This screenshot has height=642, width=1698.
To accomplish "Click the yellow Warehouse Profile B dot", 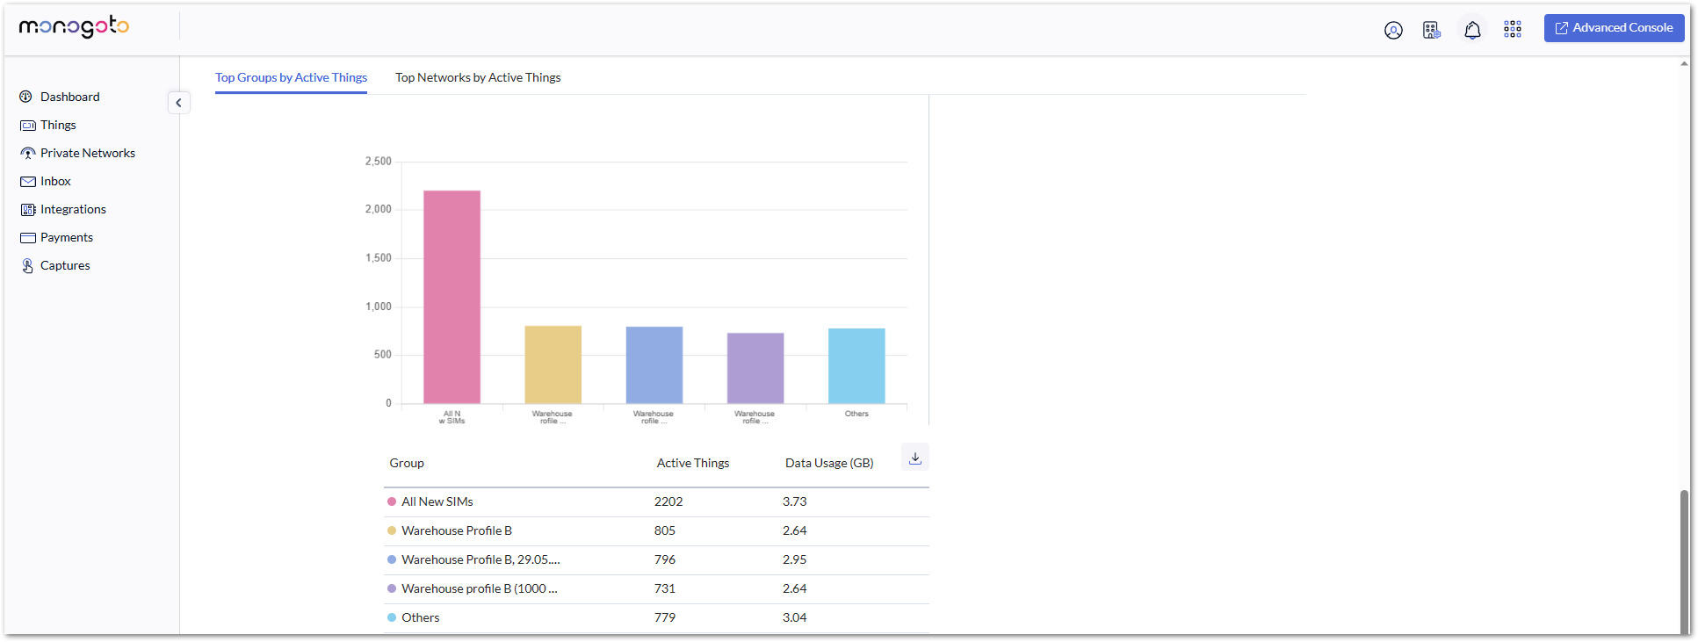I will coord(392,530).
